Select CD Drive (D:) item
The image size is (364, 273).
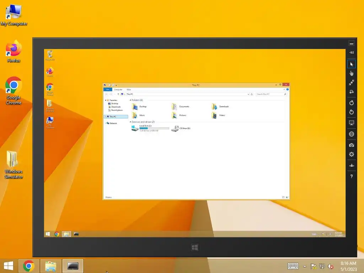pyautogui.click(x=181, y=128)
